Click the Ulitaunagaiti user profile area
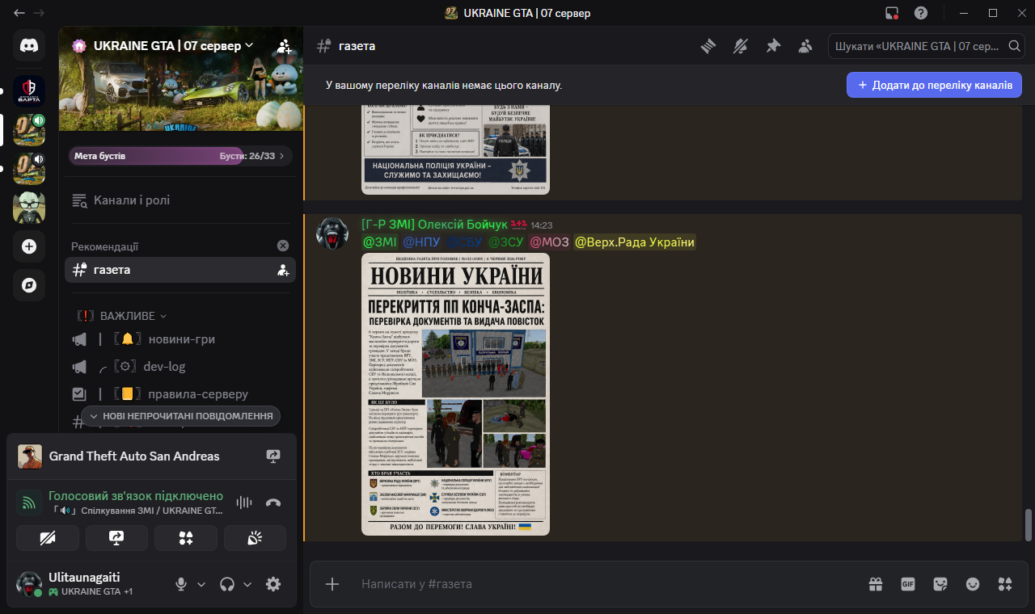 (89, 584)
